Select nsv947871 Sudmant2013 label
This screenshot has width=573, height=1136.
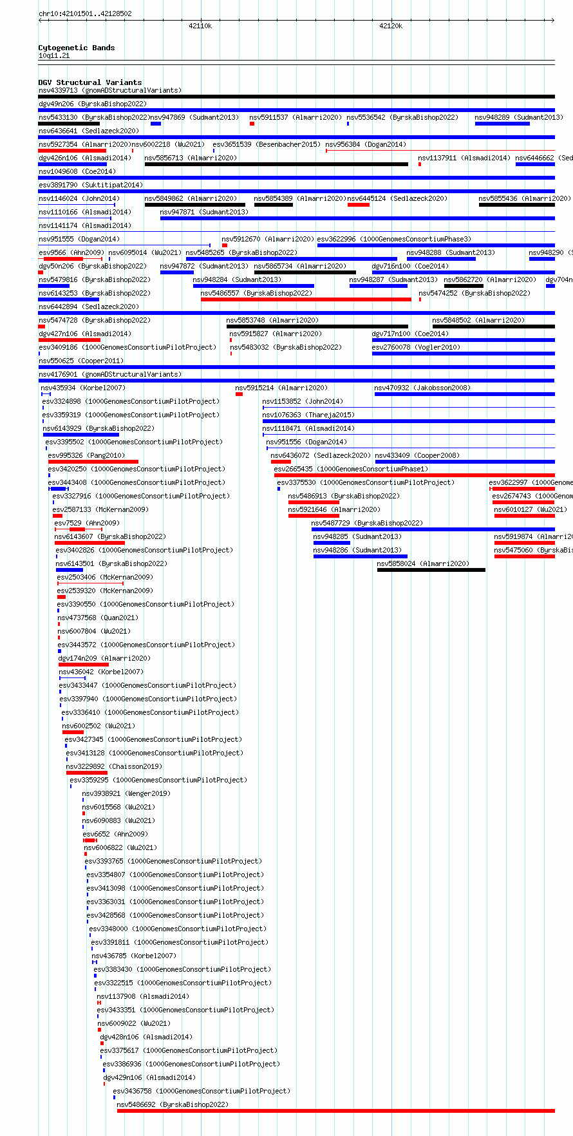(x=204, y=212)
